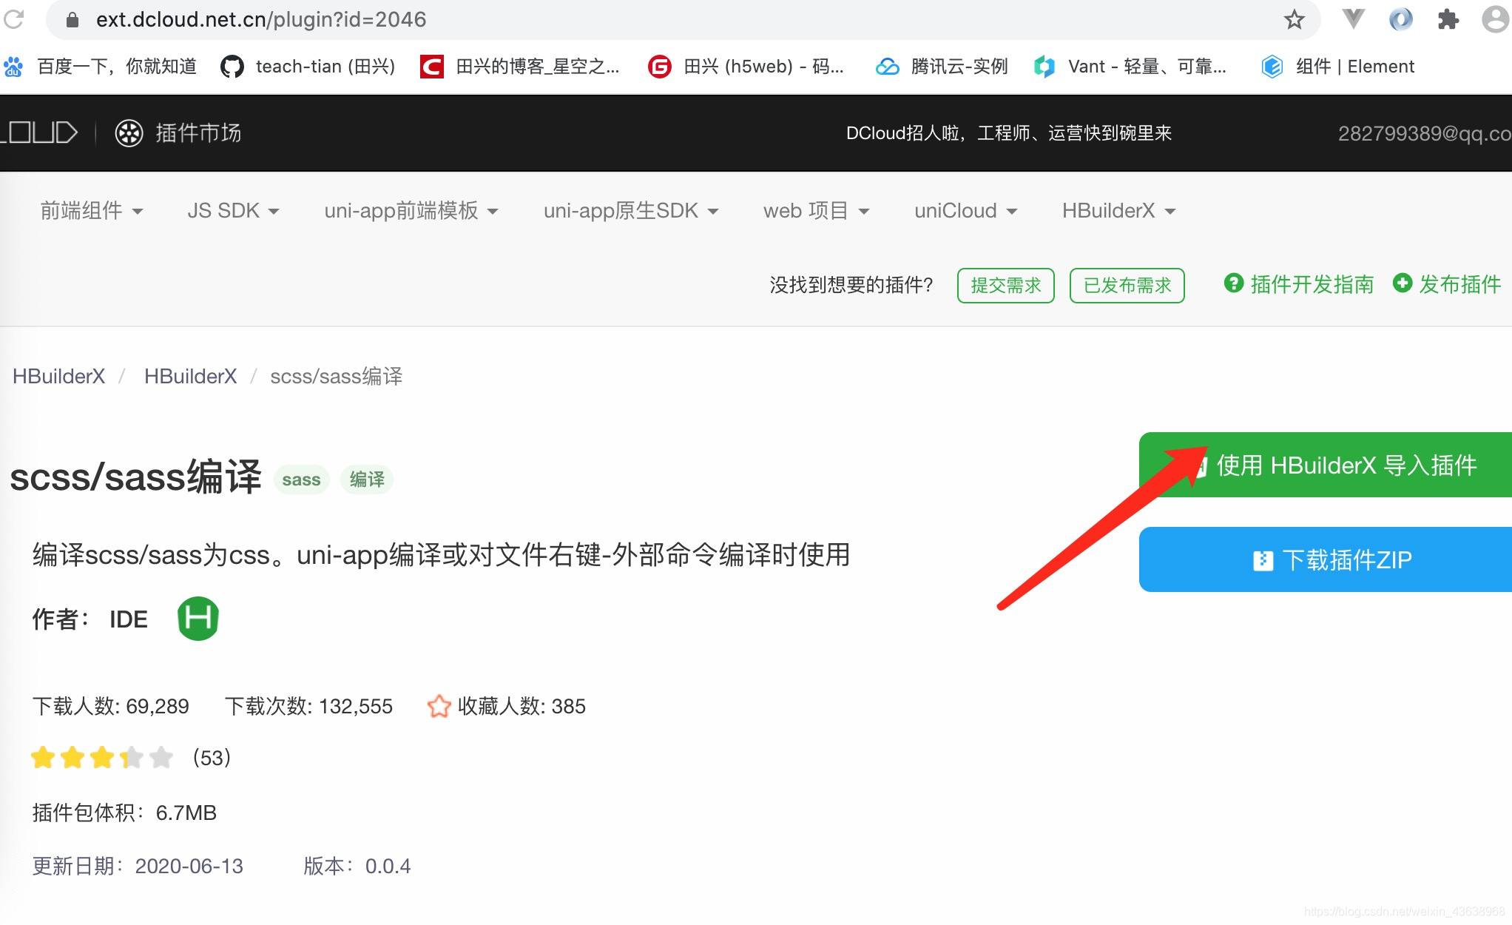Viewport: 1512px width, 925px height.
Task: Open the 组件 | Element bookmark
Action: tap(1337, 67)
